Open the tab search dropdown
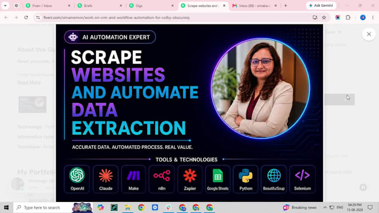Viewport: 379px width, 213px height. coord(5,6)
